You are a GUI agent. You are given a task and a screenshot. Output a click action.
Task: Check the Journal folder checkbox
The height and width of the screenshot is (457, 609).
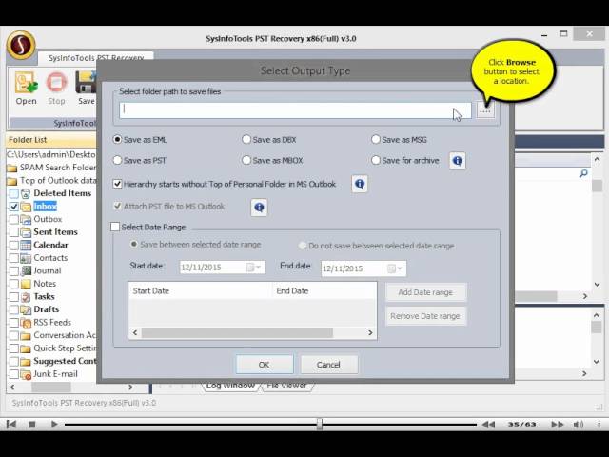(x=14, y=270)
